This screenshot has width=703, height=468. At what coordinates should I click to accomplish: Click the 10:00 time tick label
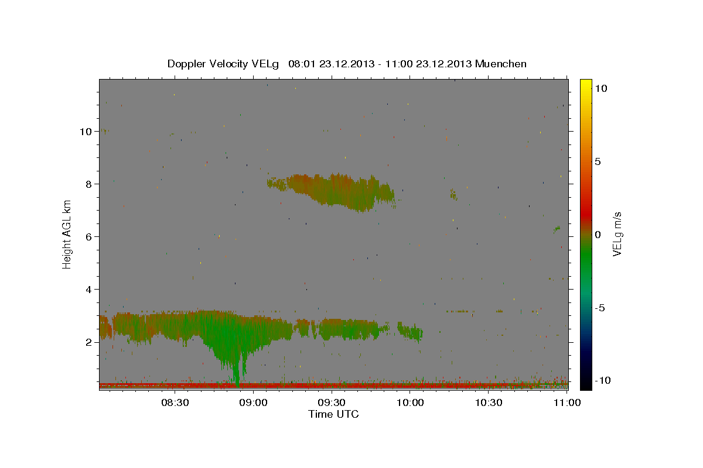pyautogui.click(x=411, y=403)
